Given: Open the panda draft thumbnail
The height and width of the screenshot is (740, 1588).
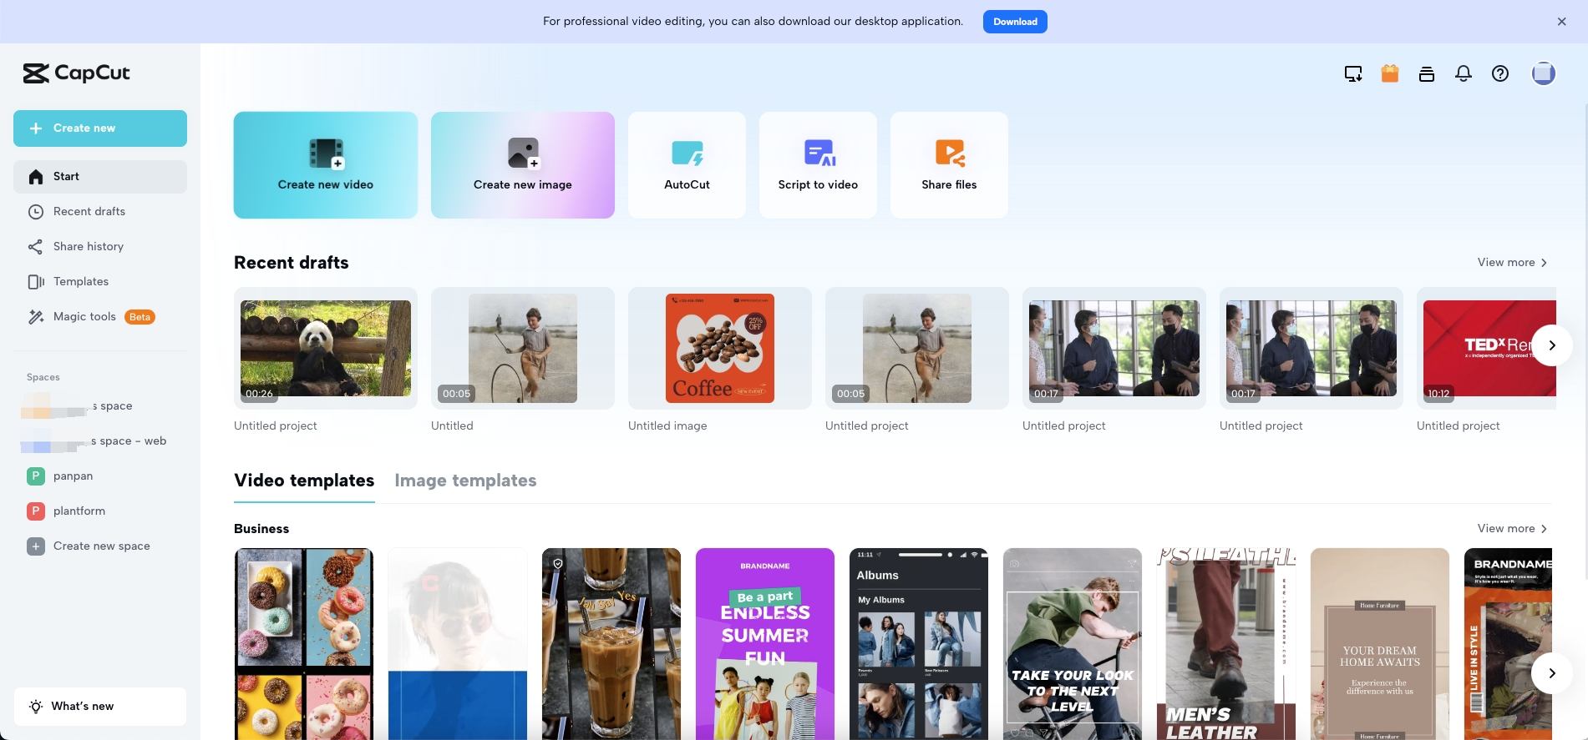Looking at the screenshot, I should tap(326, 349).
